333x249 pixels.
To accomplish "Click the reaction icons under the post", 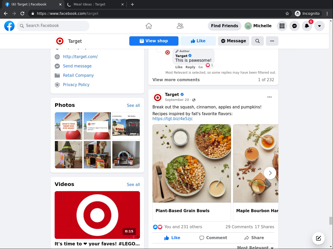I will click(158, 227).
